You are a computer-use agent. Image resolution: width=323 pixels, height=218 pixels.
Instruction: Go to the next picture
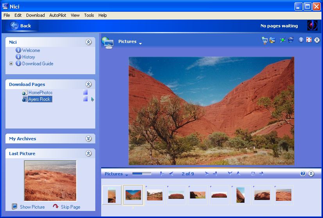(x=206, y=174)
